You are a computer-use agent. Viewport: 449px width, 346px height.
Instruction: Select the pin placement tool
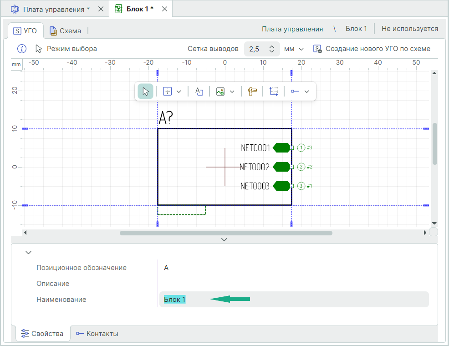(x=295, y=92)
